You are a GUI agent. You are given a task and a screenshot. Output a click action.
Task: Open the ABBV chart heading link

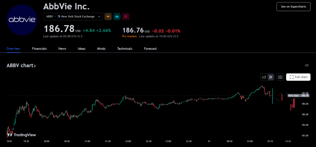click(21, 65)
